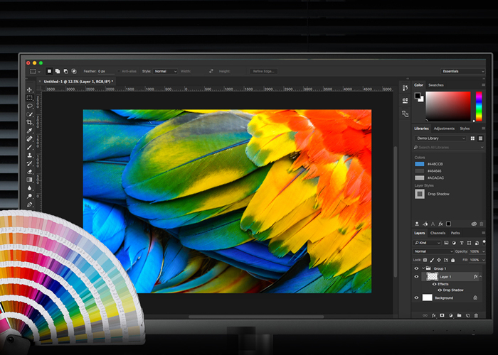This screenshot has width=498, height=355.
Task: Collapse Layer 1 effects list arrow
Action: pos(480,277)
